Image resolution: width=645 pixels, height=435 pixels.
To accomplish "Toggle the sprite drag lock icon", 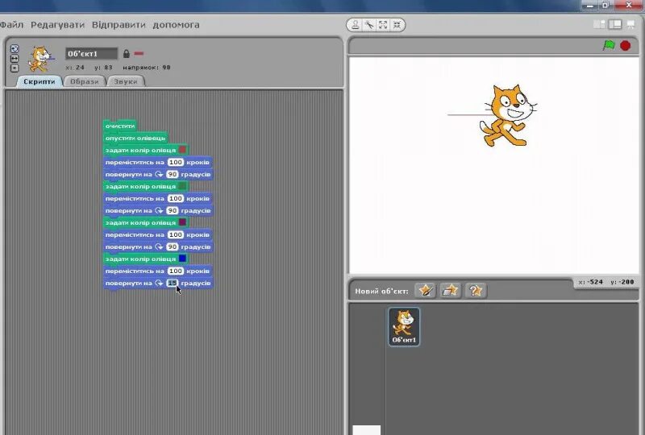I will coord(127,53).
